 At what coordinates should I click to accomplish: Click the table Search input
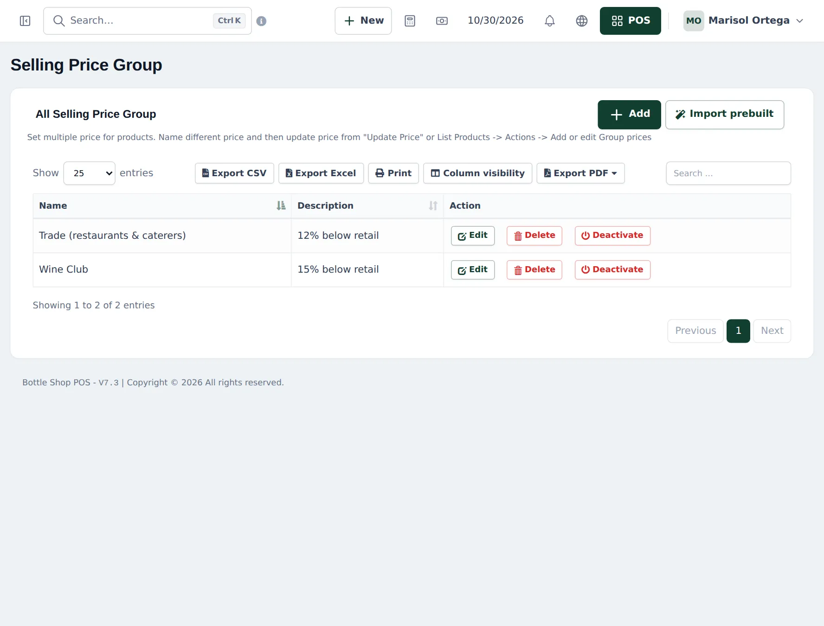click(728, 173)
